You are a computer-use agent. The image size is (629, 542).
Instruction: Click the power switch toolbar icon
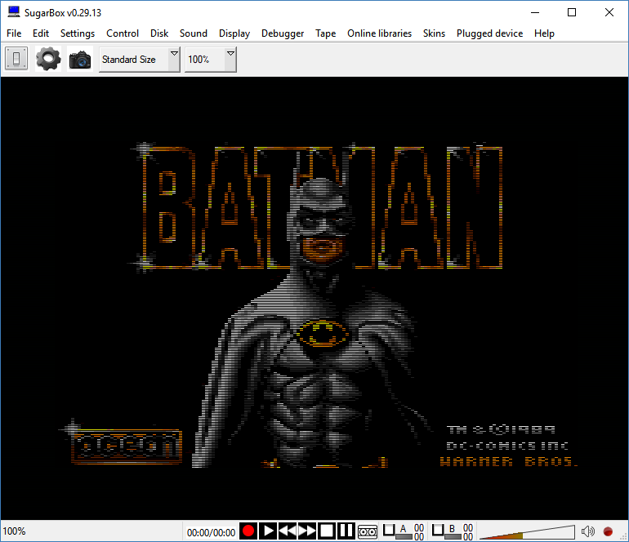(x=16, y=59)
